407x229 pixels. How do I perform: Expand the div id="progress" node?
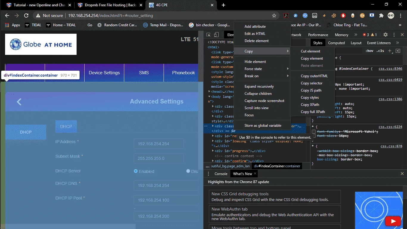point(213,151)
